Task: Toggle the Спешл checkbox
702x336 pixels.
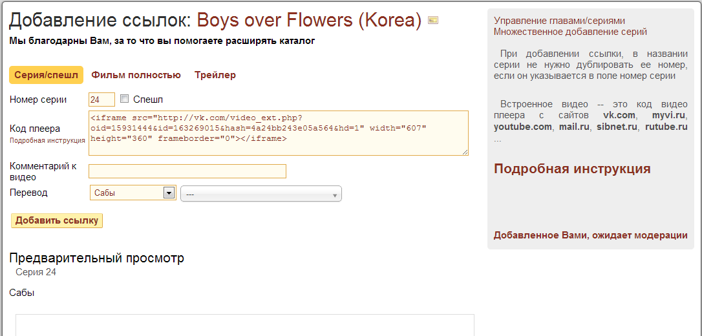Action: coord(125,100)
